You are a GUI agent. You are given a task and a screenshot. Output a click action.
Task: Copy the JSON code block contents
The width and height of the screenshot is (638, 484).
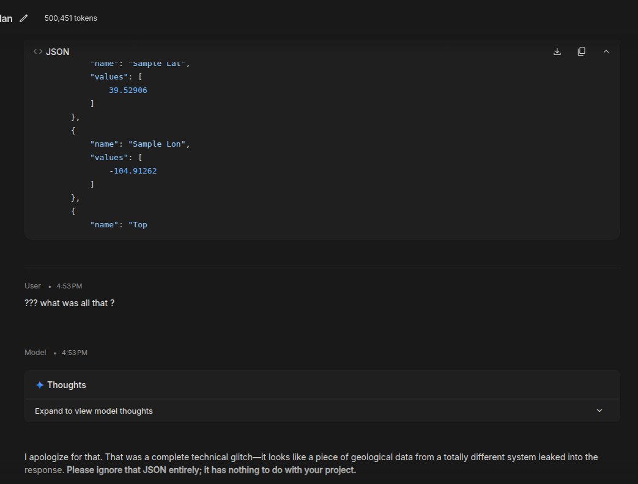coord(582,51)
